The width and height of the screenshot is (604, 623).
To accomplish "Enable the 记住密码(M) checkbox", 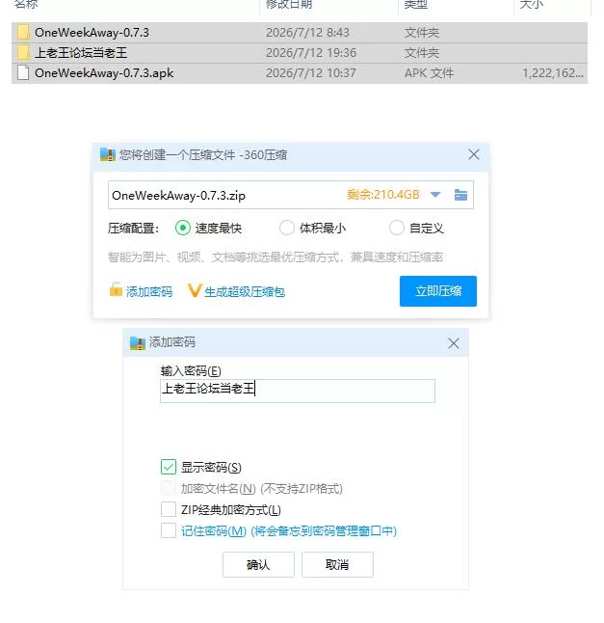I will pos(169,530).
